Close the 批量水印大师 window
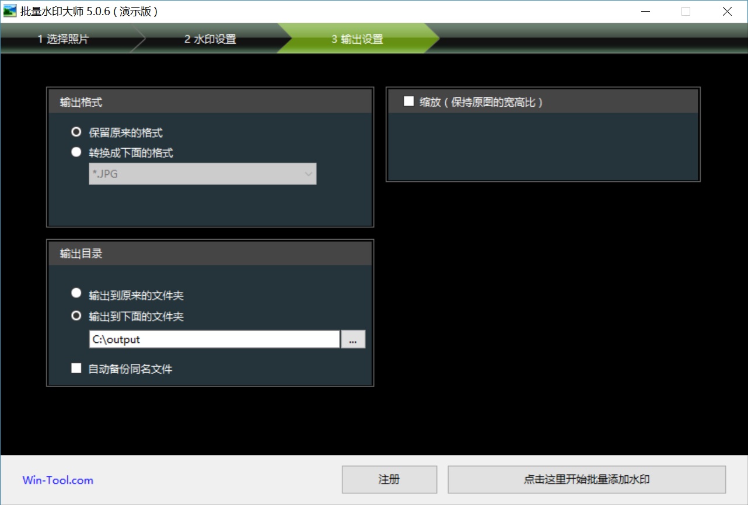The width and height of the screenshot is (748, 505). tap(727, 11)
